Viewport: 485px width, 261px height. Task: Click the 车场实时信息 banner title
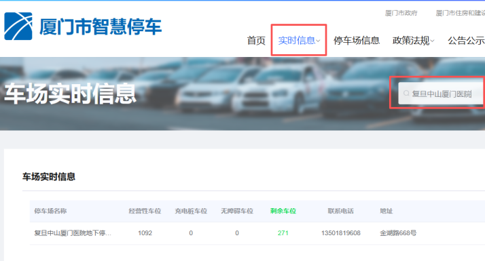[70, 94]
